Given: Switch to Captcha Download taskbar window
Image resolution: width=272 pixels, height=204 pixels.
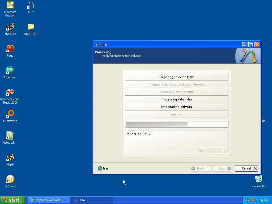Looking at the screenshot, I should point(49,200).
